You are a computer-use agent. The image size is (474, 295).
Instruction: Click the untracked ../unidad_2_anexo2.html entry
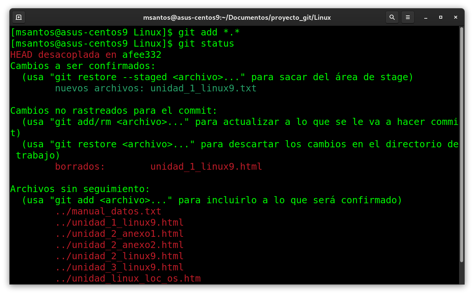click(x=120, y=245)
